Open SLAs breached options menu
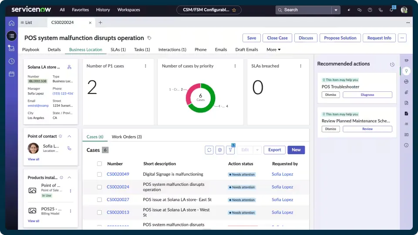Screen dimensions: 418x235 [301, 66]
